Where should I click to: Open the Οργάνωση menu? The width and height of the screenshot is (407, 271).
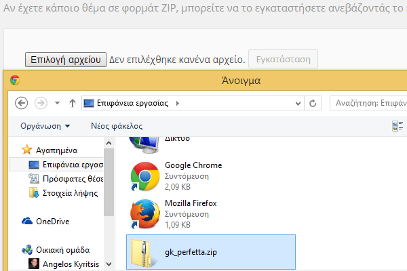tap(45, 126)
